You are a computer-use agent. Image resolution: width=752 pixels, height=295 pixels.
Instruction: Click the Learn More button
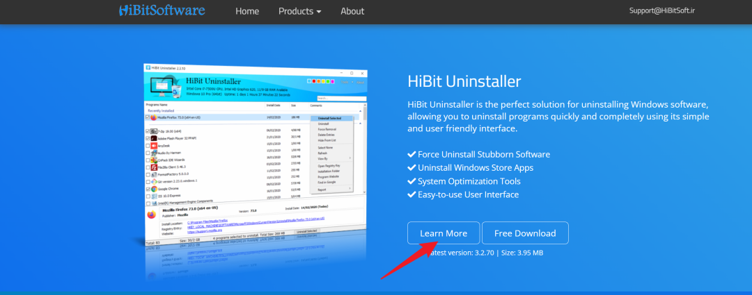(444, 233)
